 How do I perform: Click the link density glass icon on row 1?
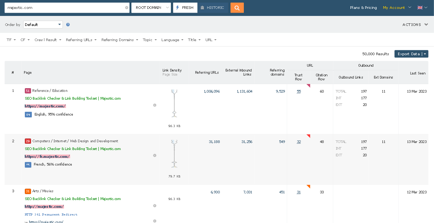coord(174,91)
